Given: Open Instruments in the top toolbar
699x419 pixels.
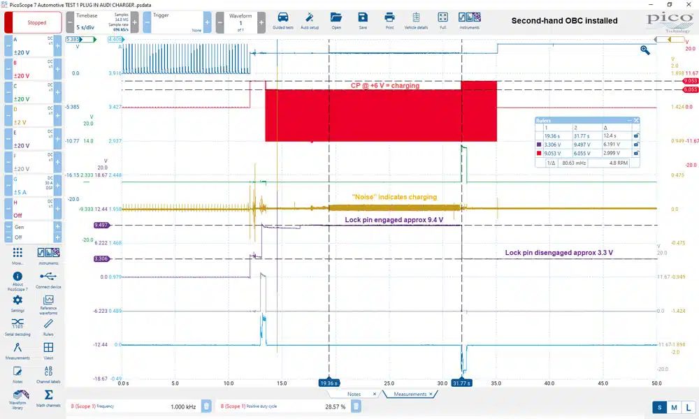Looking at the screenshot, I should tap(470, 21).
